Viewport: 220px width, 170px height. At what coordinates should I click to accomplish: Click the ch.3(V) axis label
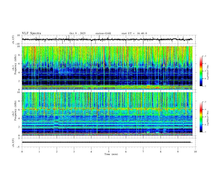pyautogui.click(x=13, y=143)
